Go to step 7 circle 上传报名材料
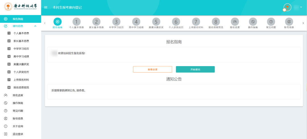 pos(196,22)
